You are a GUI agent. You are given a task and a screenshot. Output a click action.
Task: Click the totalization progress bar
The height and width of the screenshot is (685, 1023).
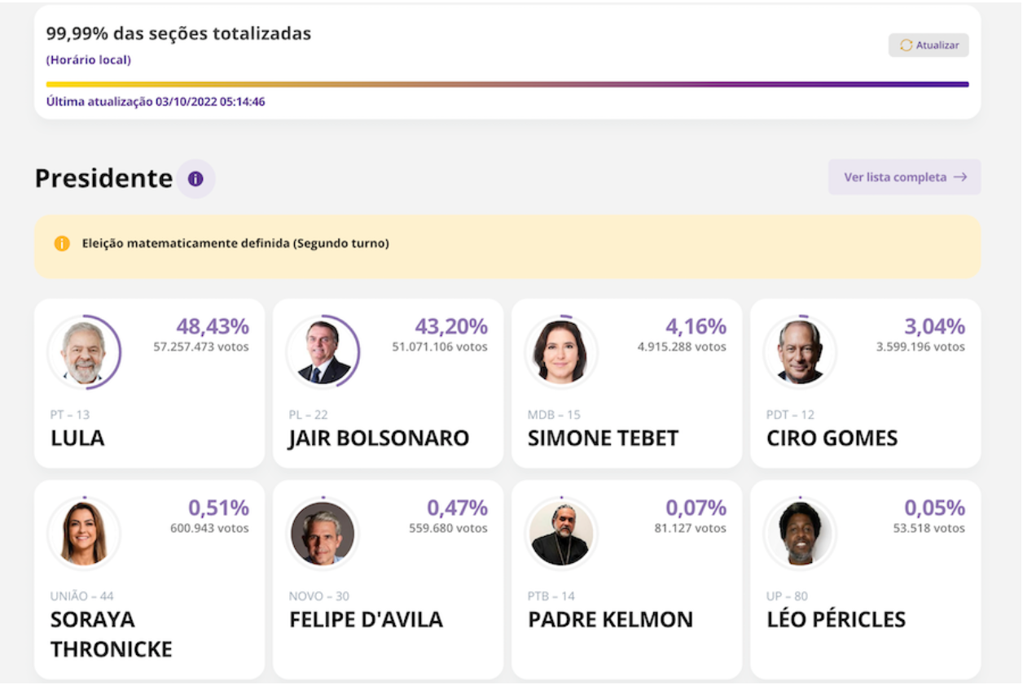coord(507,82)
